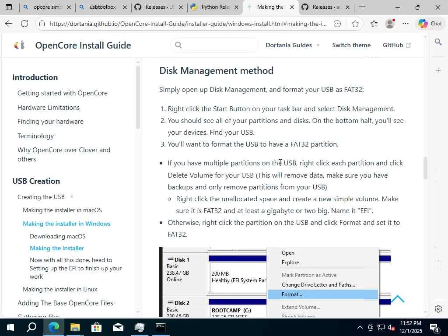Open Copilot Chat button
This screenshot has height=336, width=448.
click(x=430, y=24)
